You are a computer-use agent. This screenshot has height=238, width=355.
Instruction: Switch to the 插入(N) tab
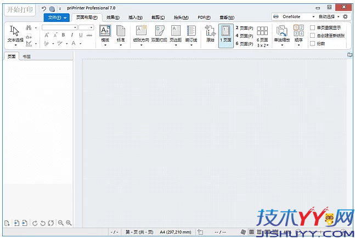pos(136,18)
